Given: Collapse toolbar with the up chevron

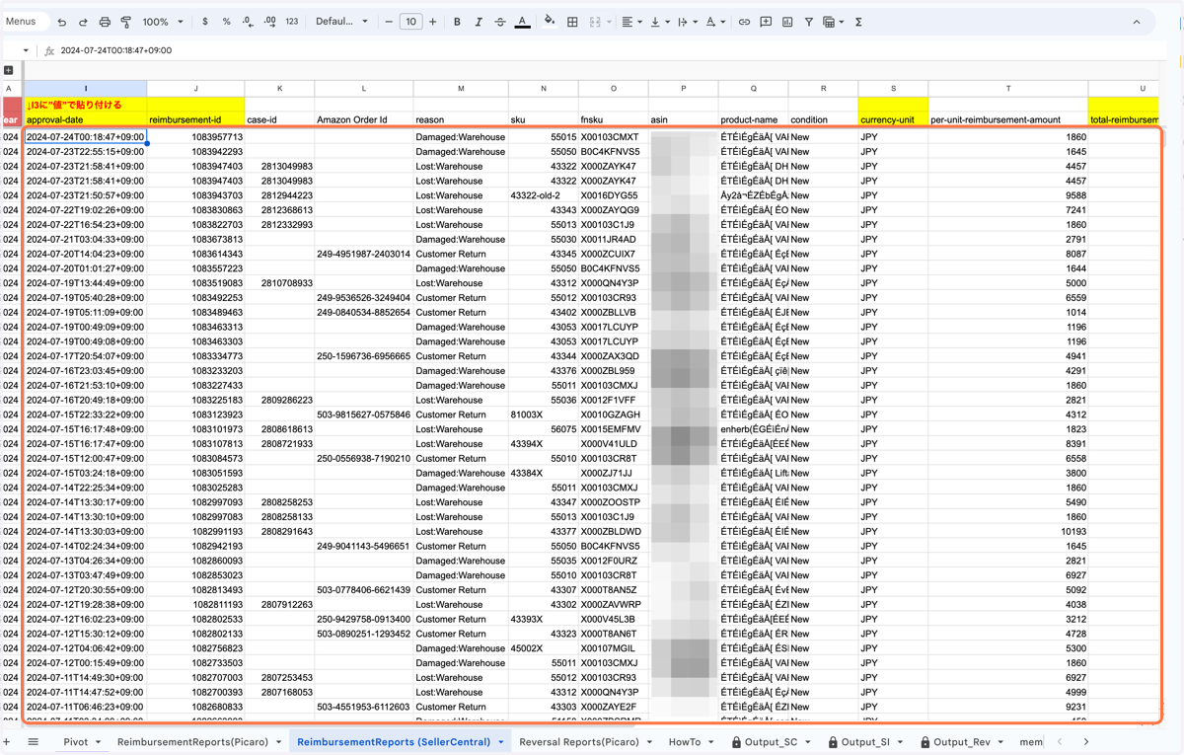Looking at the screenshot, I should pos(1137,22).
